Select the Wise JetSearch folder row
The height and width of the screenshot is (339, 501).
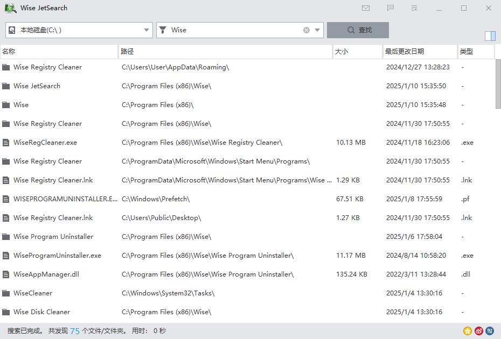point(247,86)
